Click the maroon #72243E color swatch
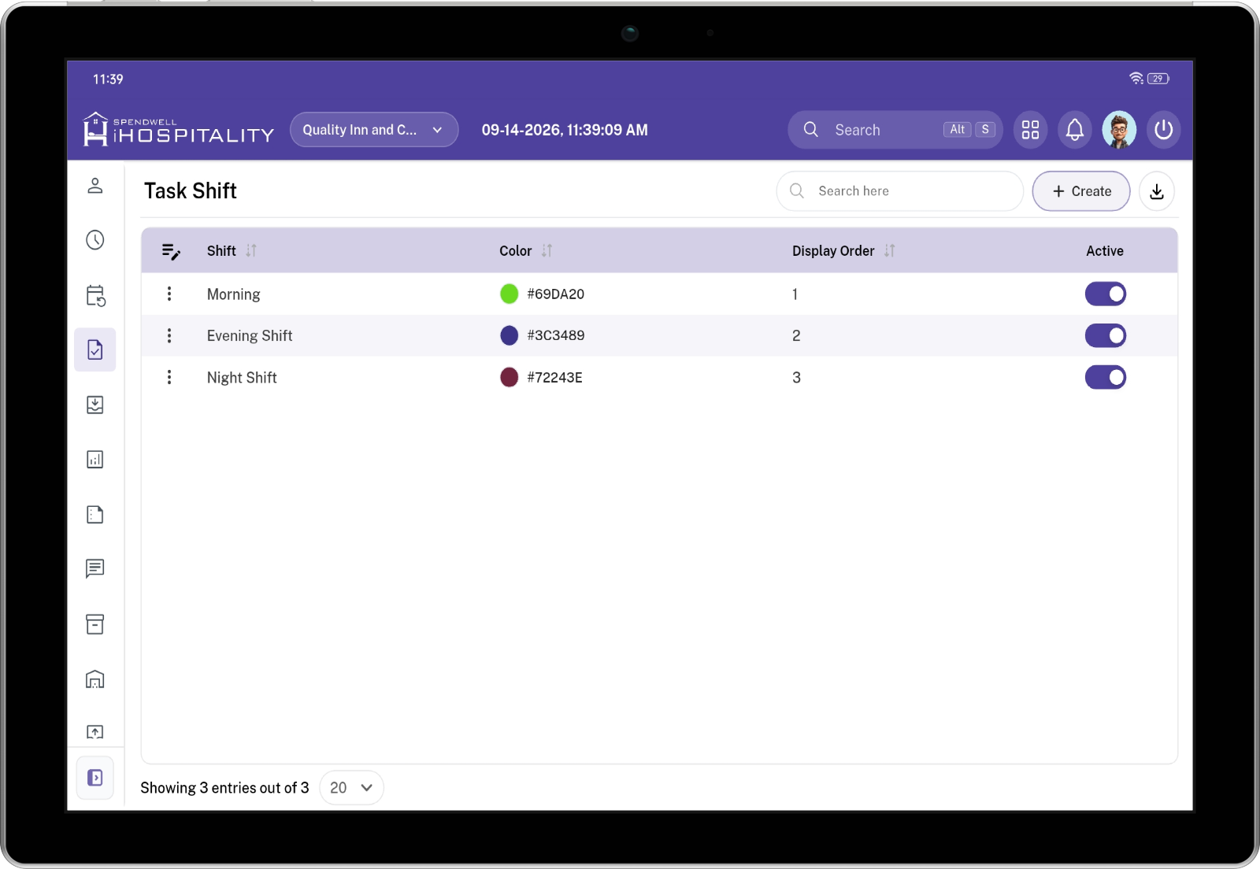Viewport: 1260px width, 869px height. (510, 378)
